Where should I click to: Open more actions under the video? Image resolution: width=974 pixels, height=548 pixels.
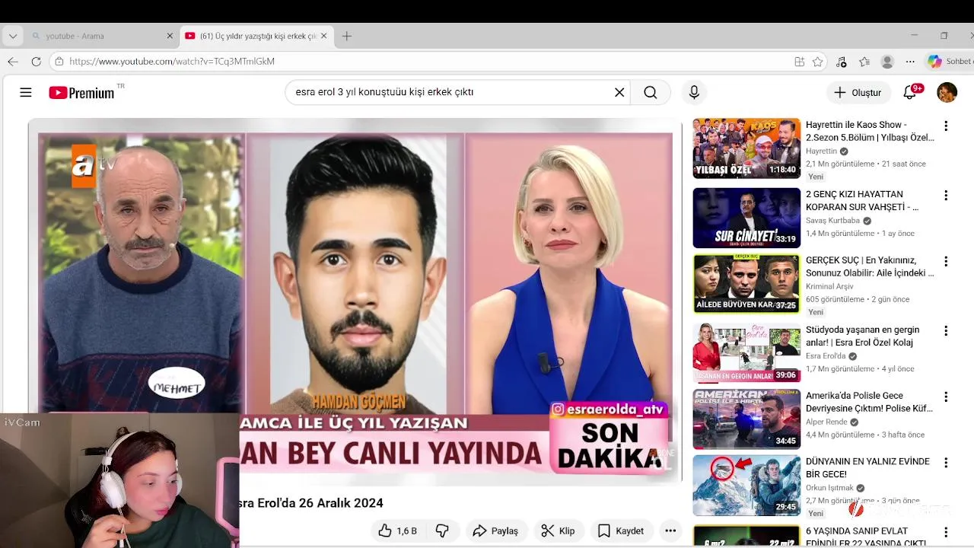pyautogui.click(x=670, y=530)
